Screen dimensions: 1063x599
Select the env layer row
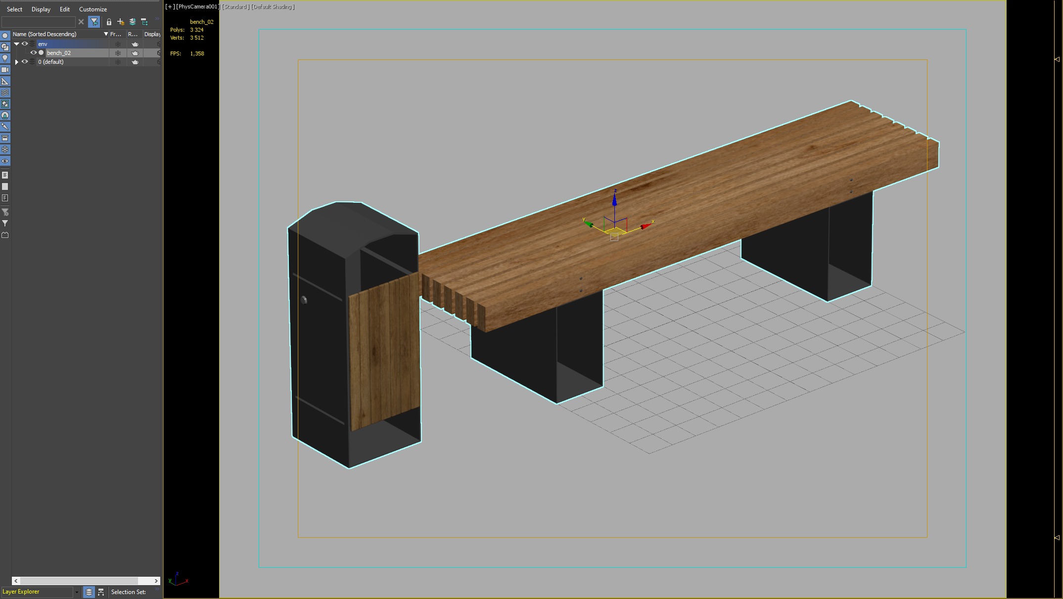(x=73, y=44)
